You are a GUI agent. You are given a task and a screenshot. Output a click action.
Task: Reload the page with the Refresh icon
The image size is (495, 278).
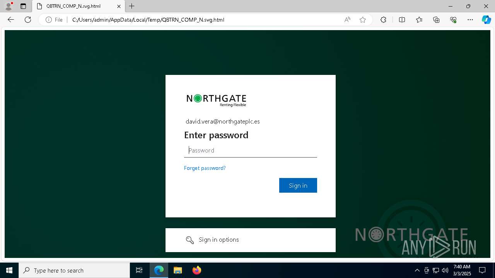coord(28,20)
